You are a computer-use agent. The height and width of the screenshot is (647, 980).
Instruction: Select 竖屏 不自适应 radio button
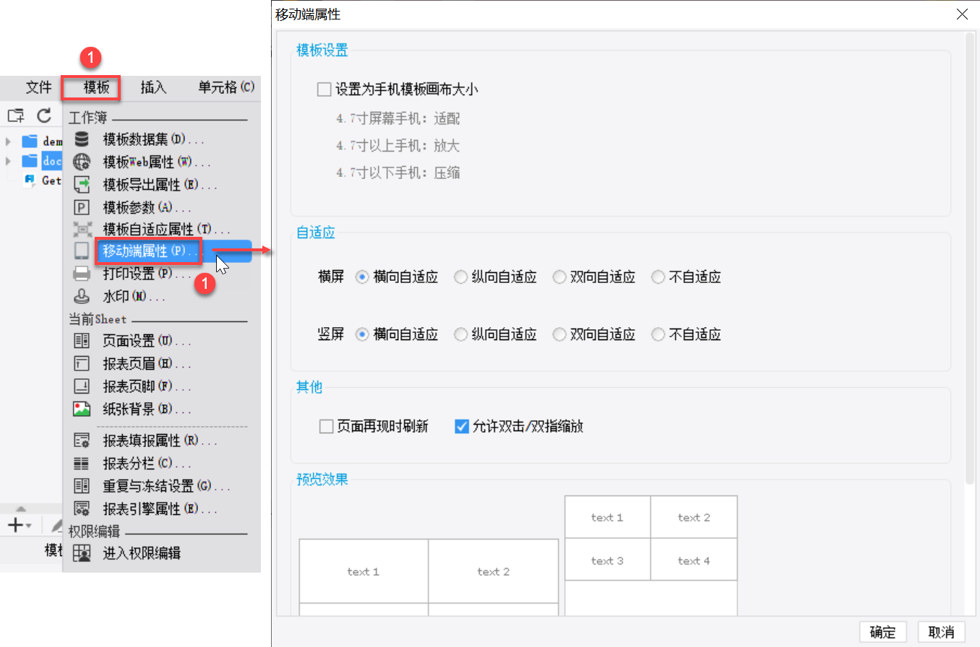point(658,334)
